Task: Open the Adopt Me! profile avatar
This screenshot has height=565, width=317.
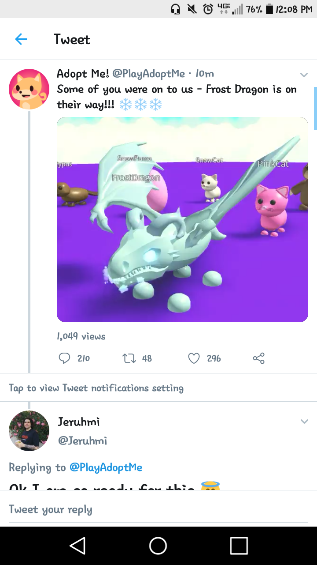Action: (29, 89)
